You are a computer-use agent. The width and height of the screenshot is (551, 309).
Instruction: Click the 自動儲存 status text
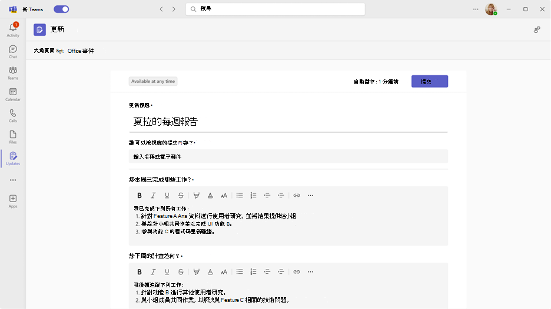[x=376, y=82]
